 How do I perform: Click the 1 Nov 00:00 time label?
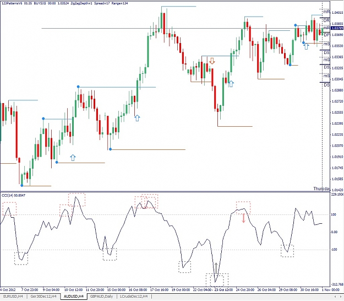point(330,290)
